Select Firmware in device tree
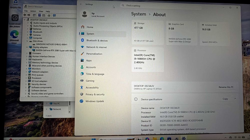The height and width of the screenshot is (140, 250). click(x=37, y=53)
